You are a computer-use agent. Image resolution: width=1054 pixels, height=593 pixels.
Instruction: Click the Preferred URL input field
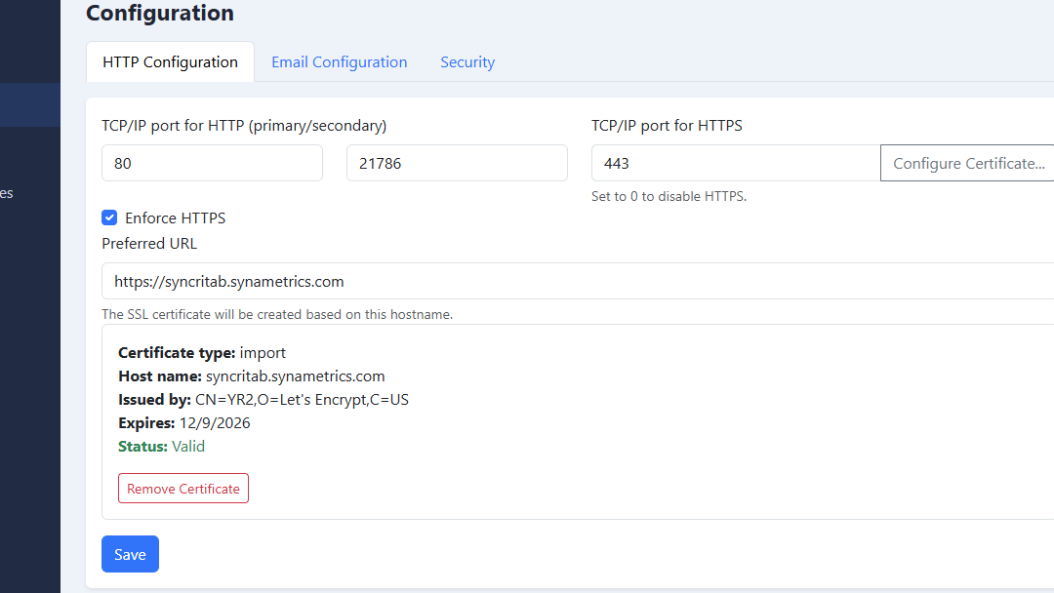[578, 281]
